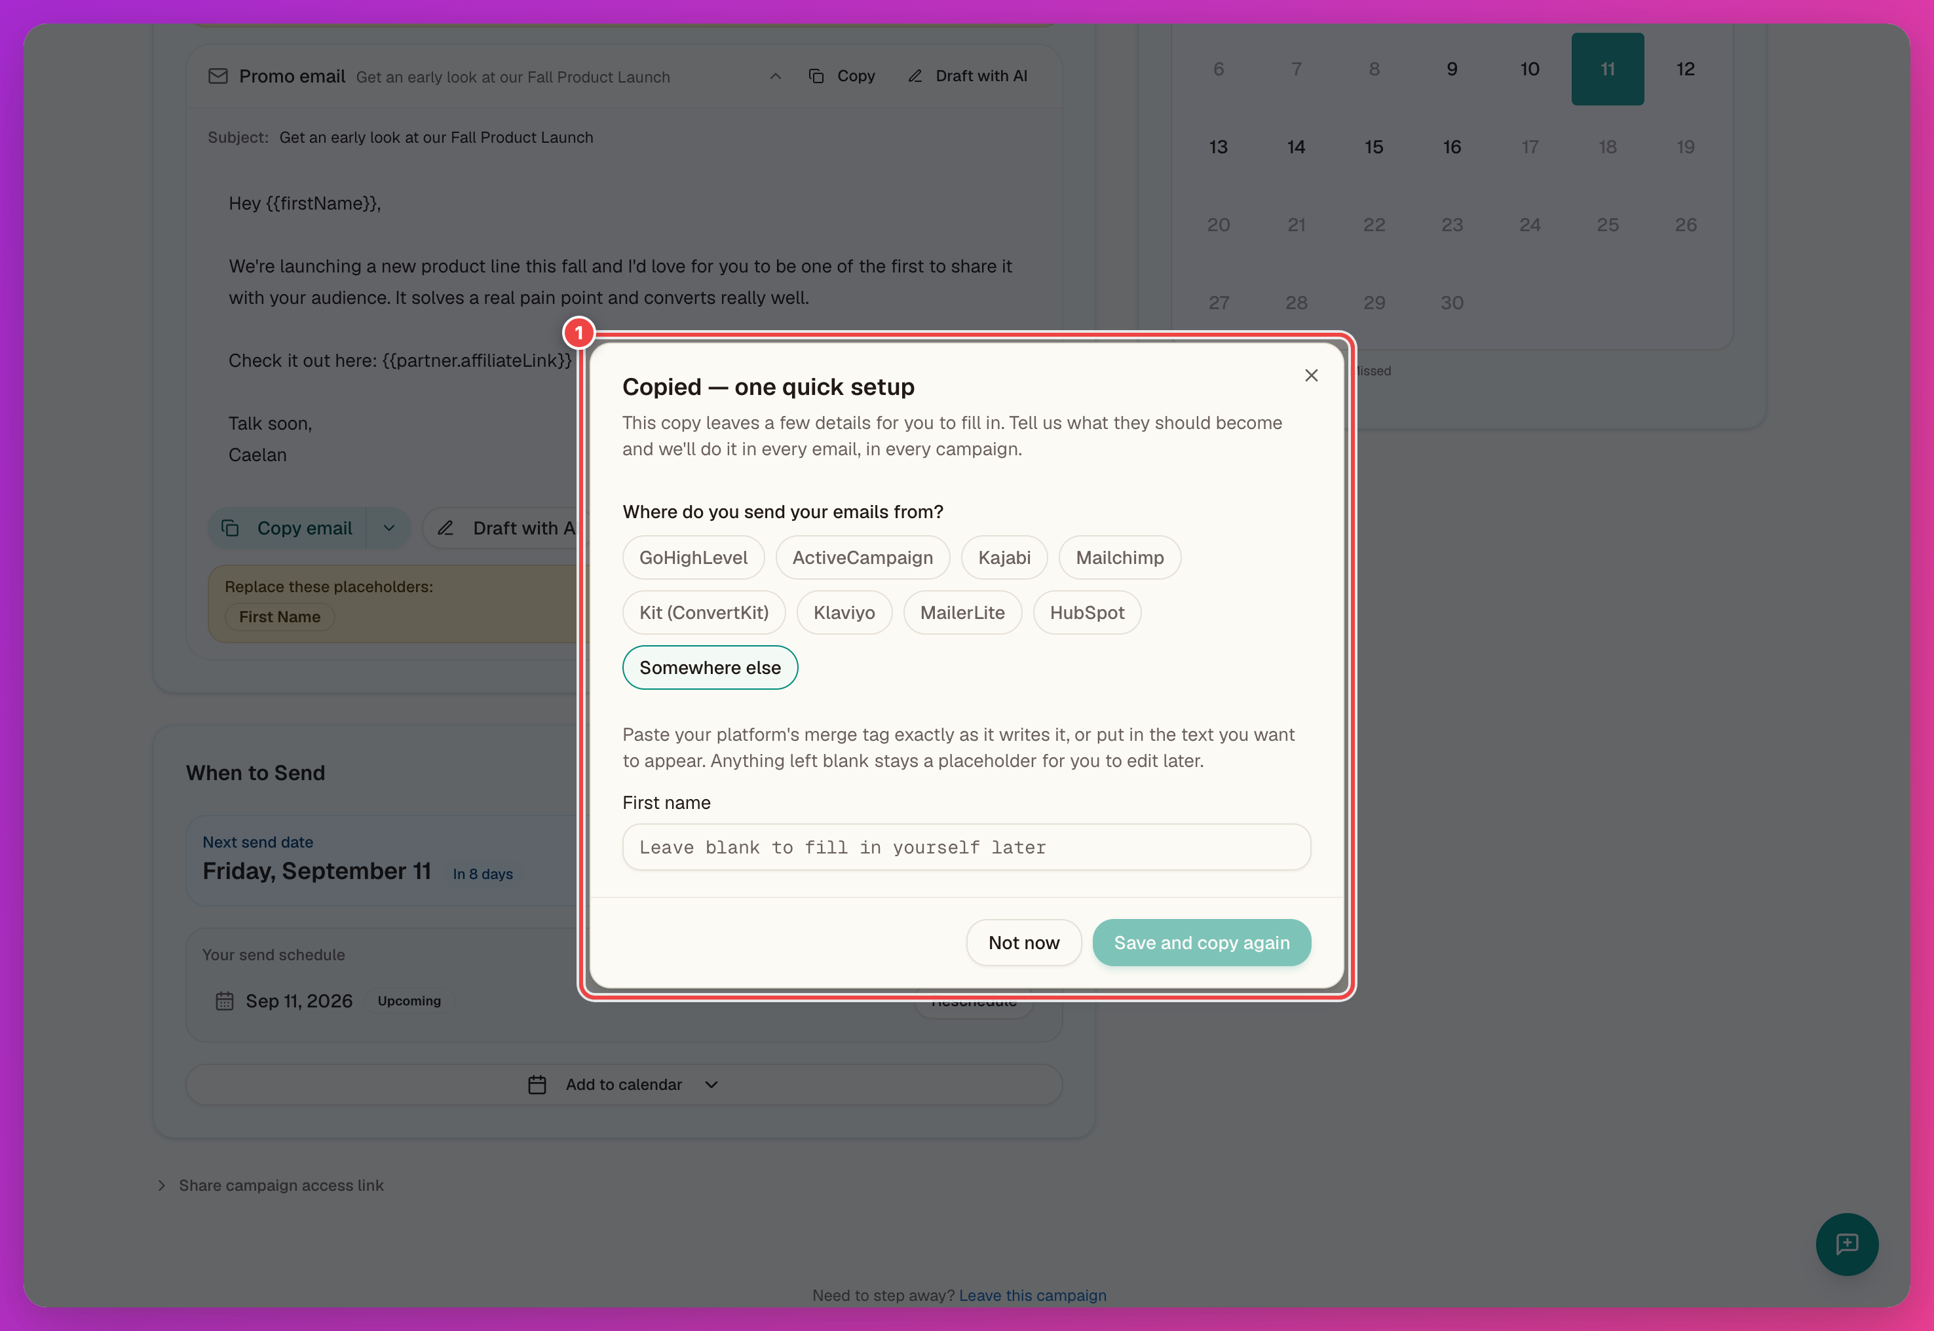Image resolution: width=1934 pixels, height=1331 pixels.
Task: Choose Mailchimp platform chip
Action: pyautogui.click(x=1119, y=557)
